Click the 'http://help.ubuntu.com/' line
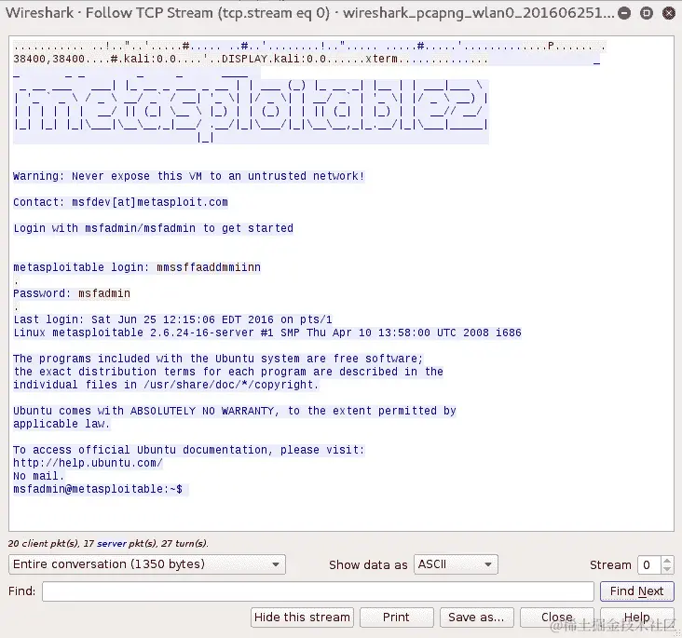The width and height of the screenshot is (682, 638). (x=88, y=463)
